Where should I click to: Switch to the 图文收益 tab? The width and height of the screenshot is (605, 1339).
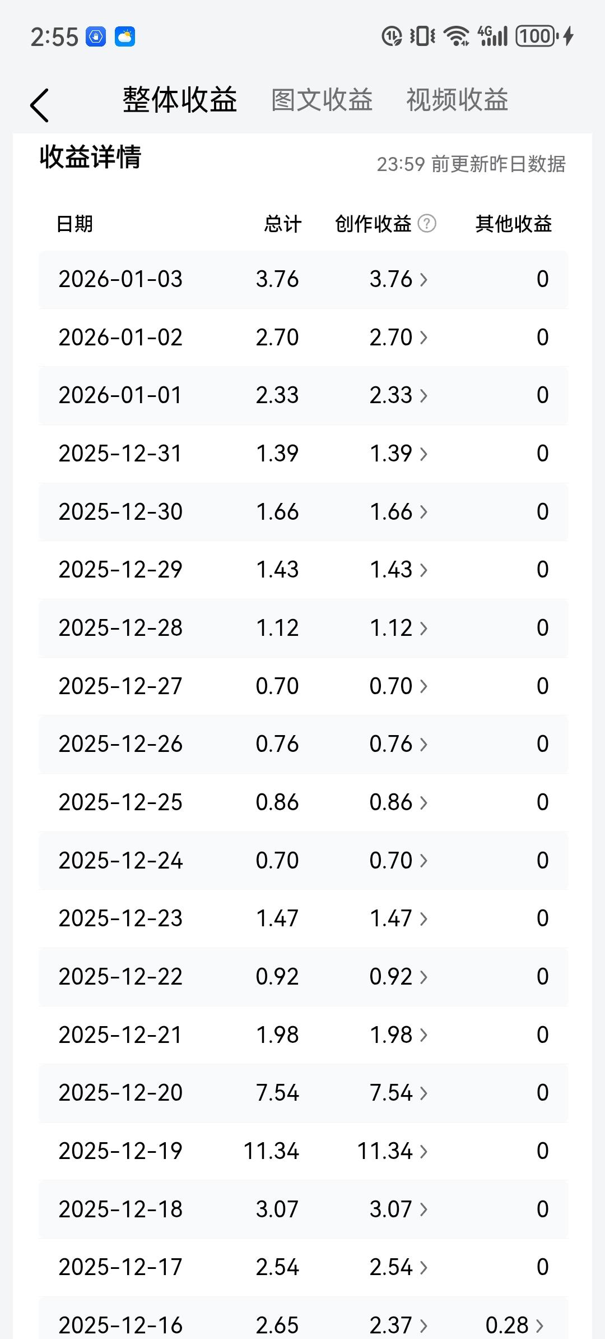322,100
